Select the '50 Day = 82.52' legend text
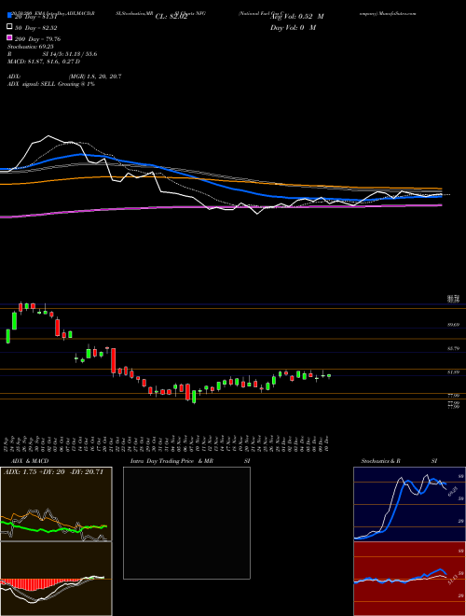The height and width of the screenshot is (616, 466). point(36,27)
